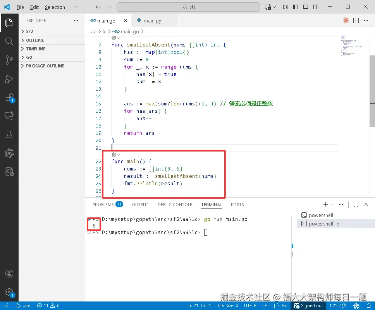Switch to the DEBUG CONSOLE panel tab
The image size is (375, 310).
tap(175, 205)
